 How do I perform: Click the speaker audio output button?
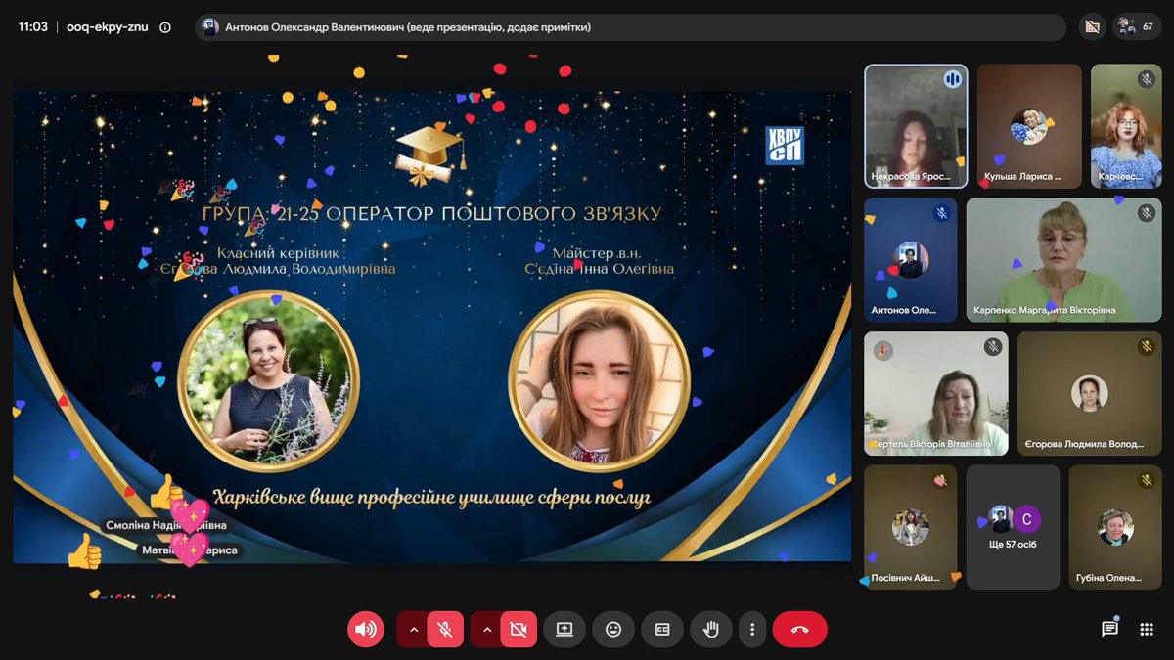click(366, 630)
